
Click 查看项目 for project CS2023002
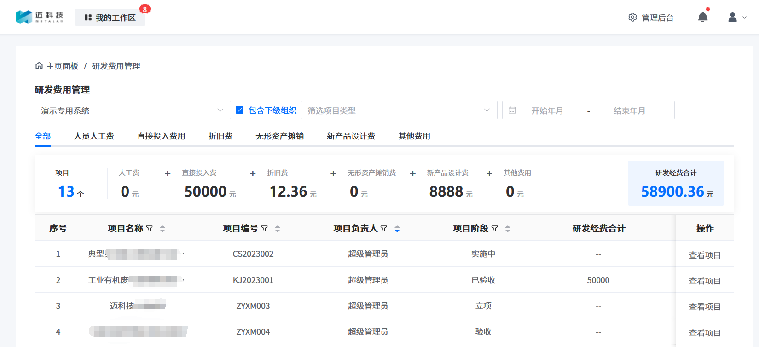[x=704, y=255]
